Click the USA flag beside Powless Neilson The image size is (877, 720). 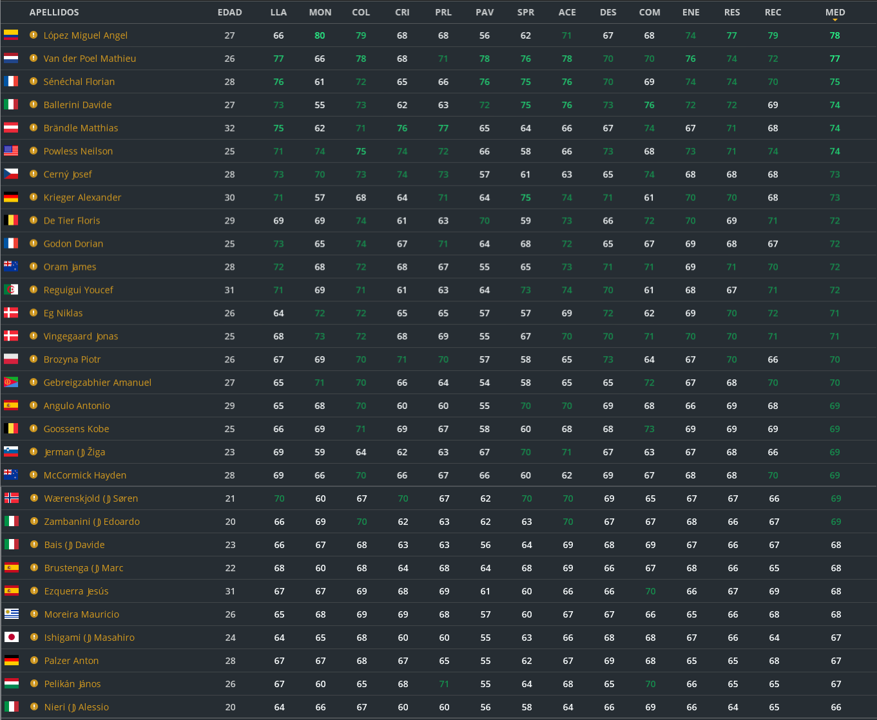[11, 151]
